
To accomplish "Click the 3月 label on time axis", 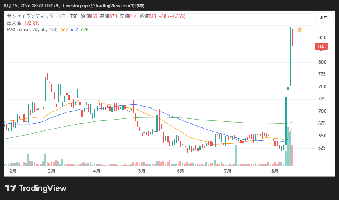I will point(52,171).
